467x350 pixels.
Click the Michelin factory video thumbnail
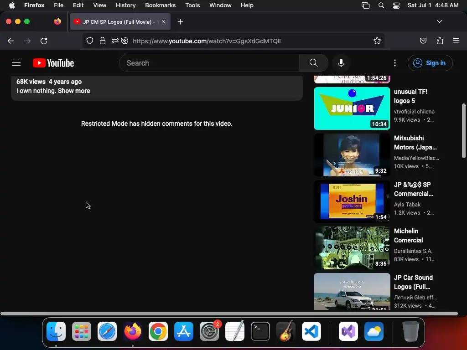(x=352, y=247)
